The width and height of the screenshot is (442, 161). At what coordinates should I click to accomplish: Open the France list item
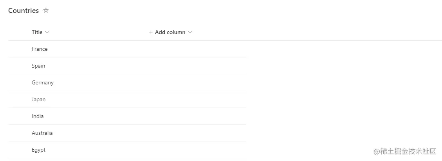40,49
